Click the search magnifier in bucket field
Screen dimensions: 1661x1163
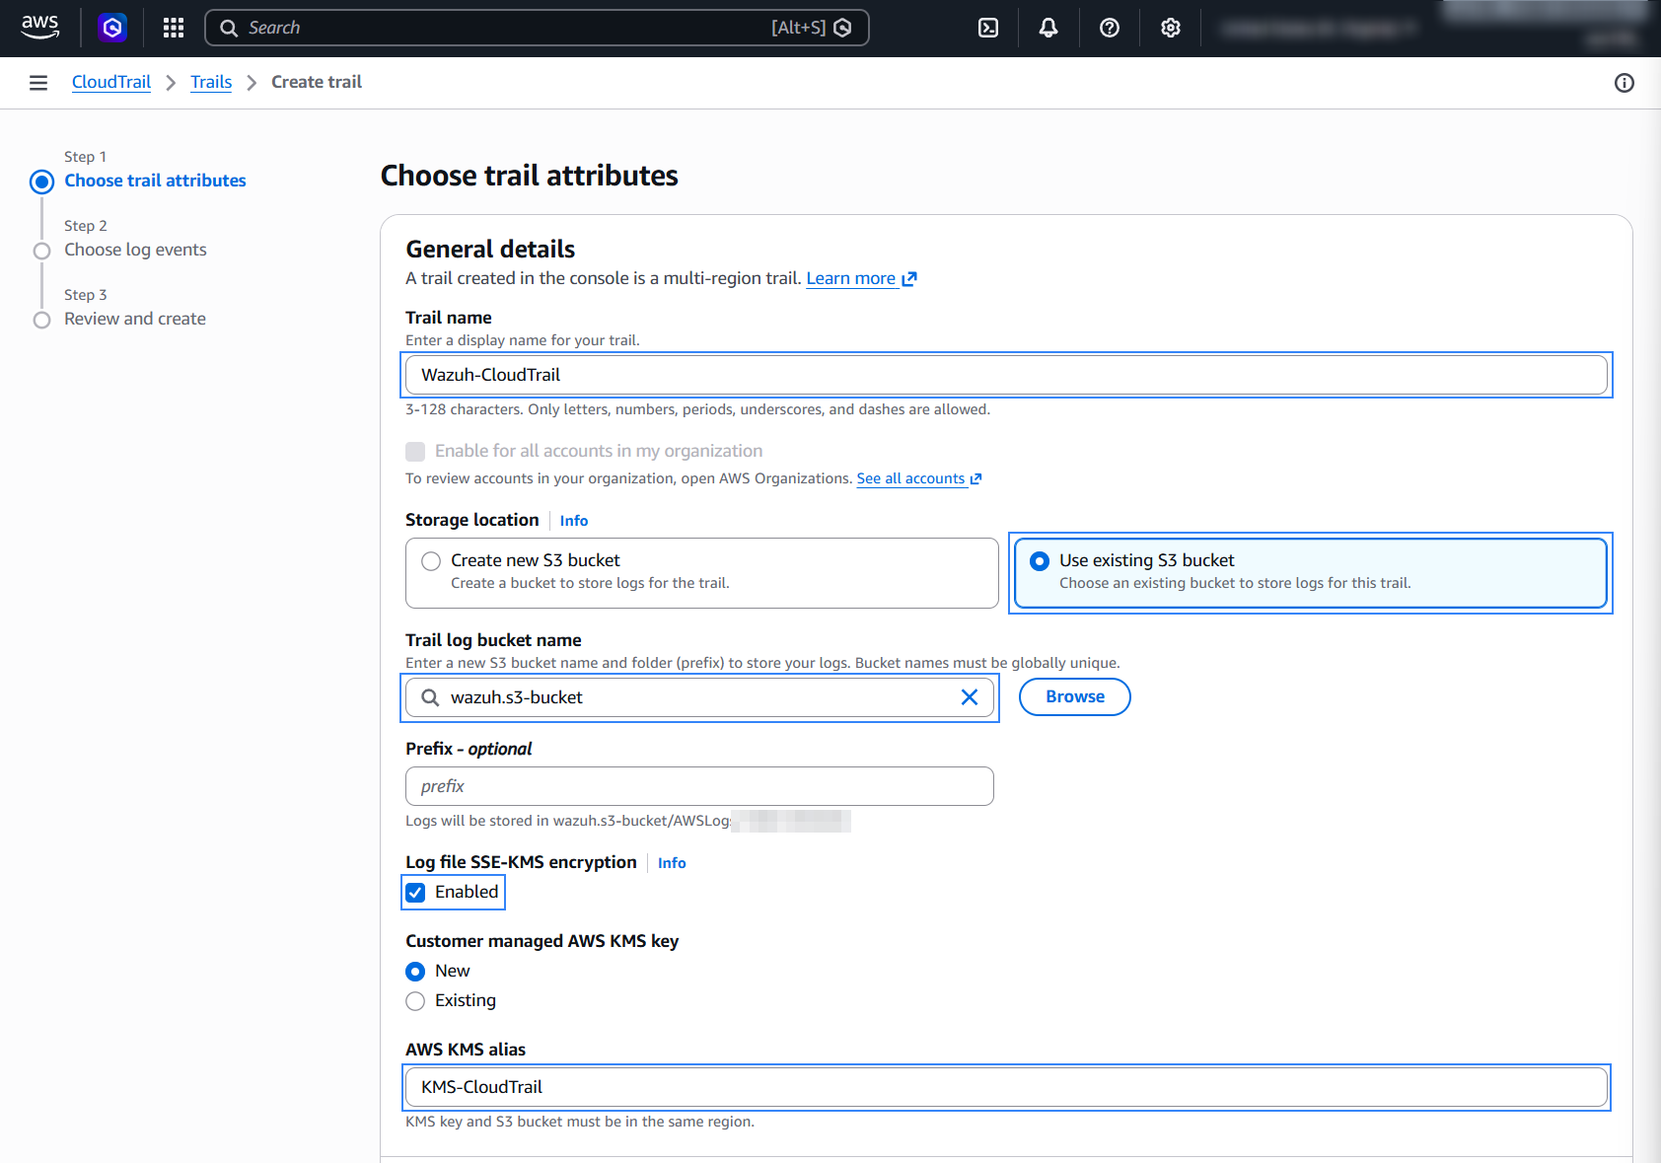430,697
